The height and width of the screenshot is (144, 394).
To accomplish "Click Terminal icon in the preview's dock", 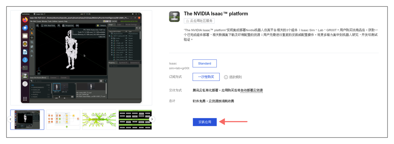I will 25,68.
